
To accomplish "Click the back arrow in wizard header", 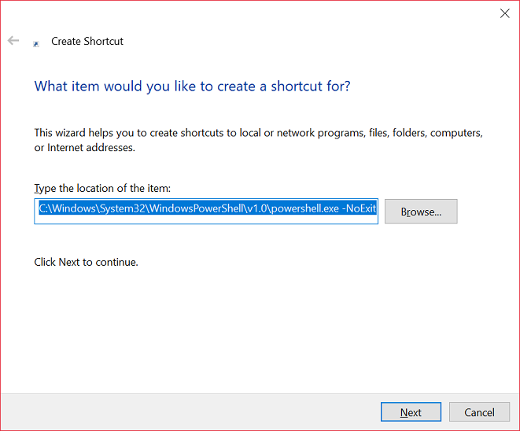I will click(x=13, y=41).
